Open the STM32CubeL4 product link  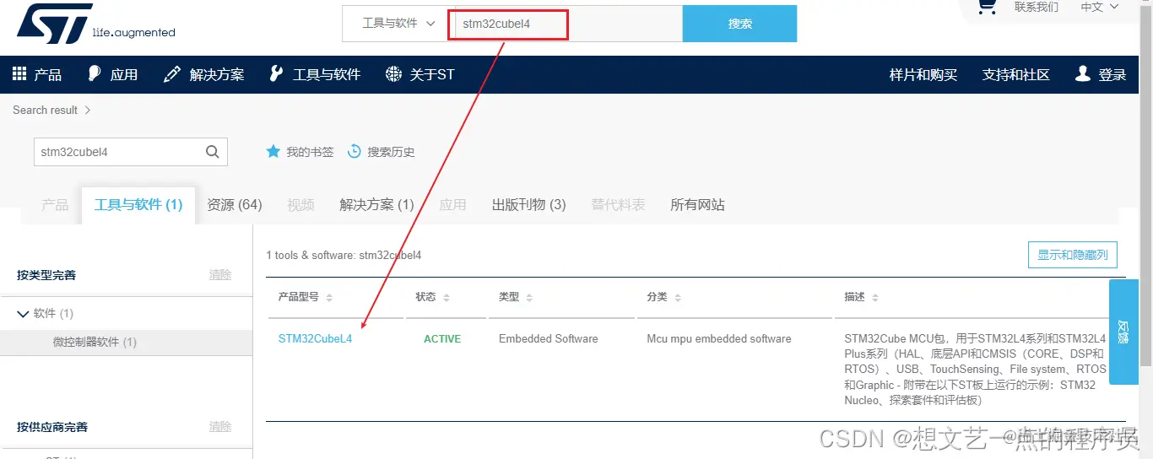[x=315, y=339]
